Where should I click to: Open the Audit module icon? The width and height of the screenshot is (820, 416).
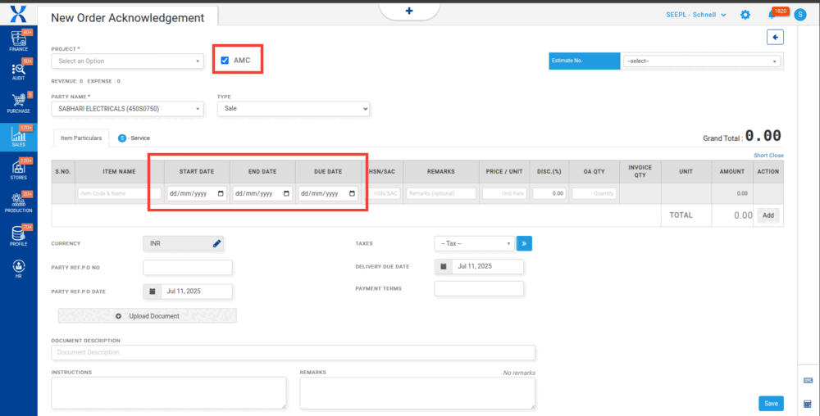(x=18, y=70)
